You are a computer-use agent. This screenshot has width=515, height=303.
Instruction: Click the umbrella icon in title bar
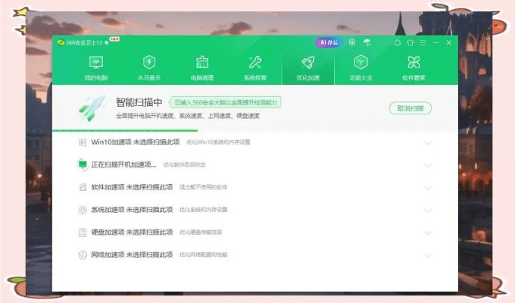pos(367,42)
